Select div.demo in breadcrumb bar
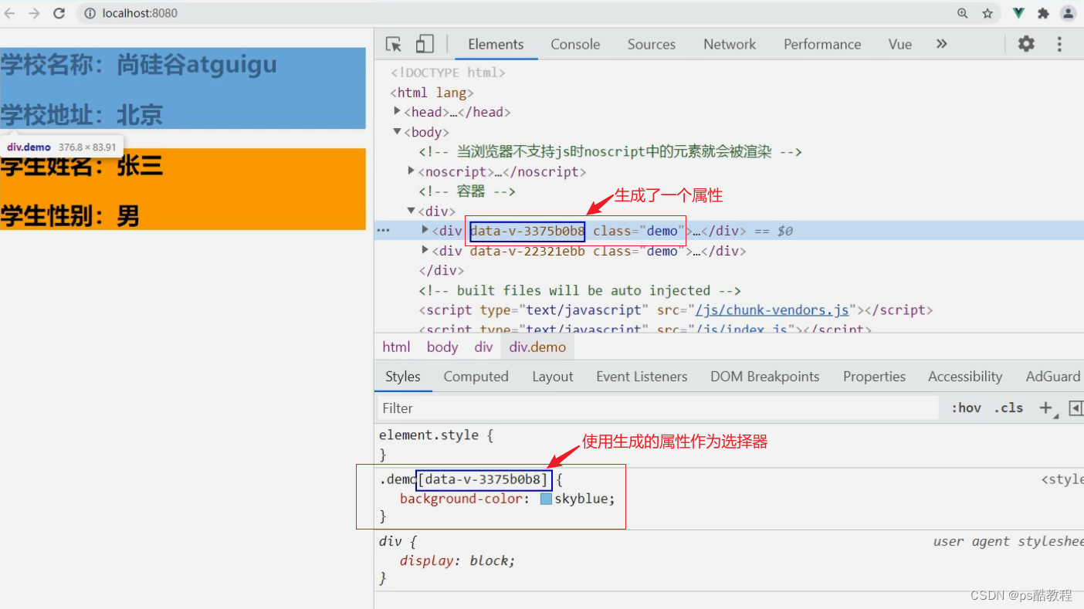Image resolution: width=1084 pixels, height=609 pixels. (x=537, y=347)
